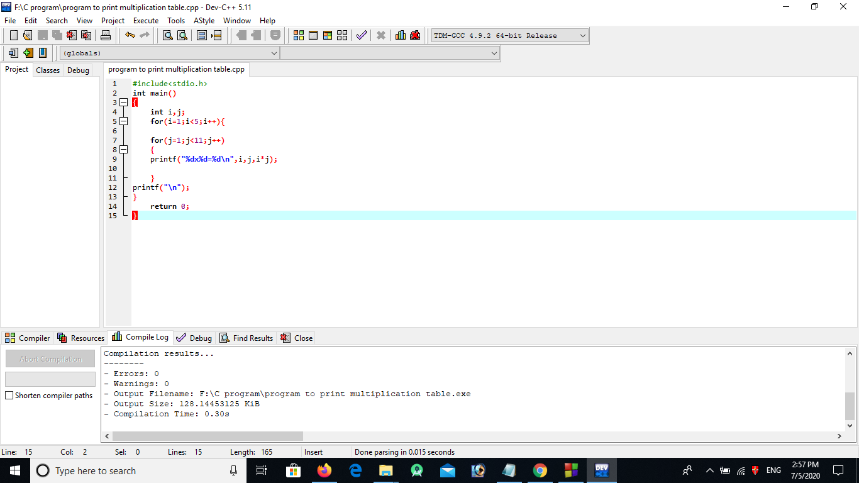
Task: Click the New file toolbar icon
Action: point(14,35)
